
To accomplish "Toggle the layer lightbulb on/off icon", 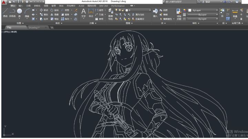I will [116, 10].
